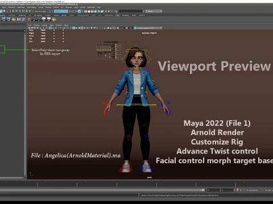273x204 pixels.
Task: Open the viewport Panels menu
Action: (x=66, y=25)
